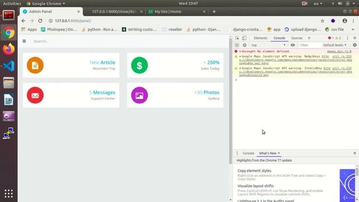The width and height of the screenshot is (359, 202).
Task: Click the green dollar Sales Today icon
Action: point(140,65)
